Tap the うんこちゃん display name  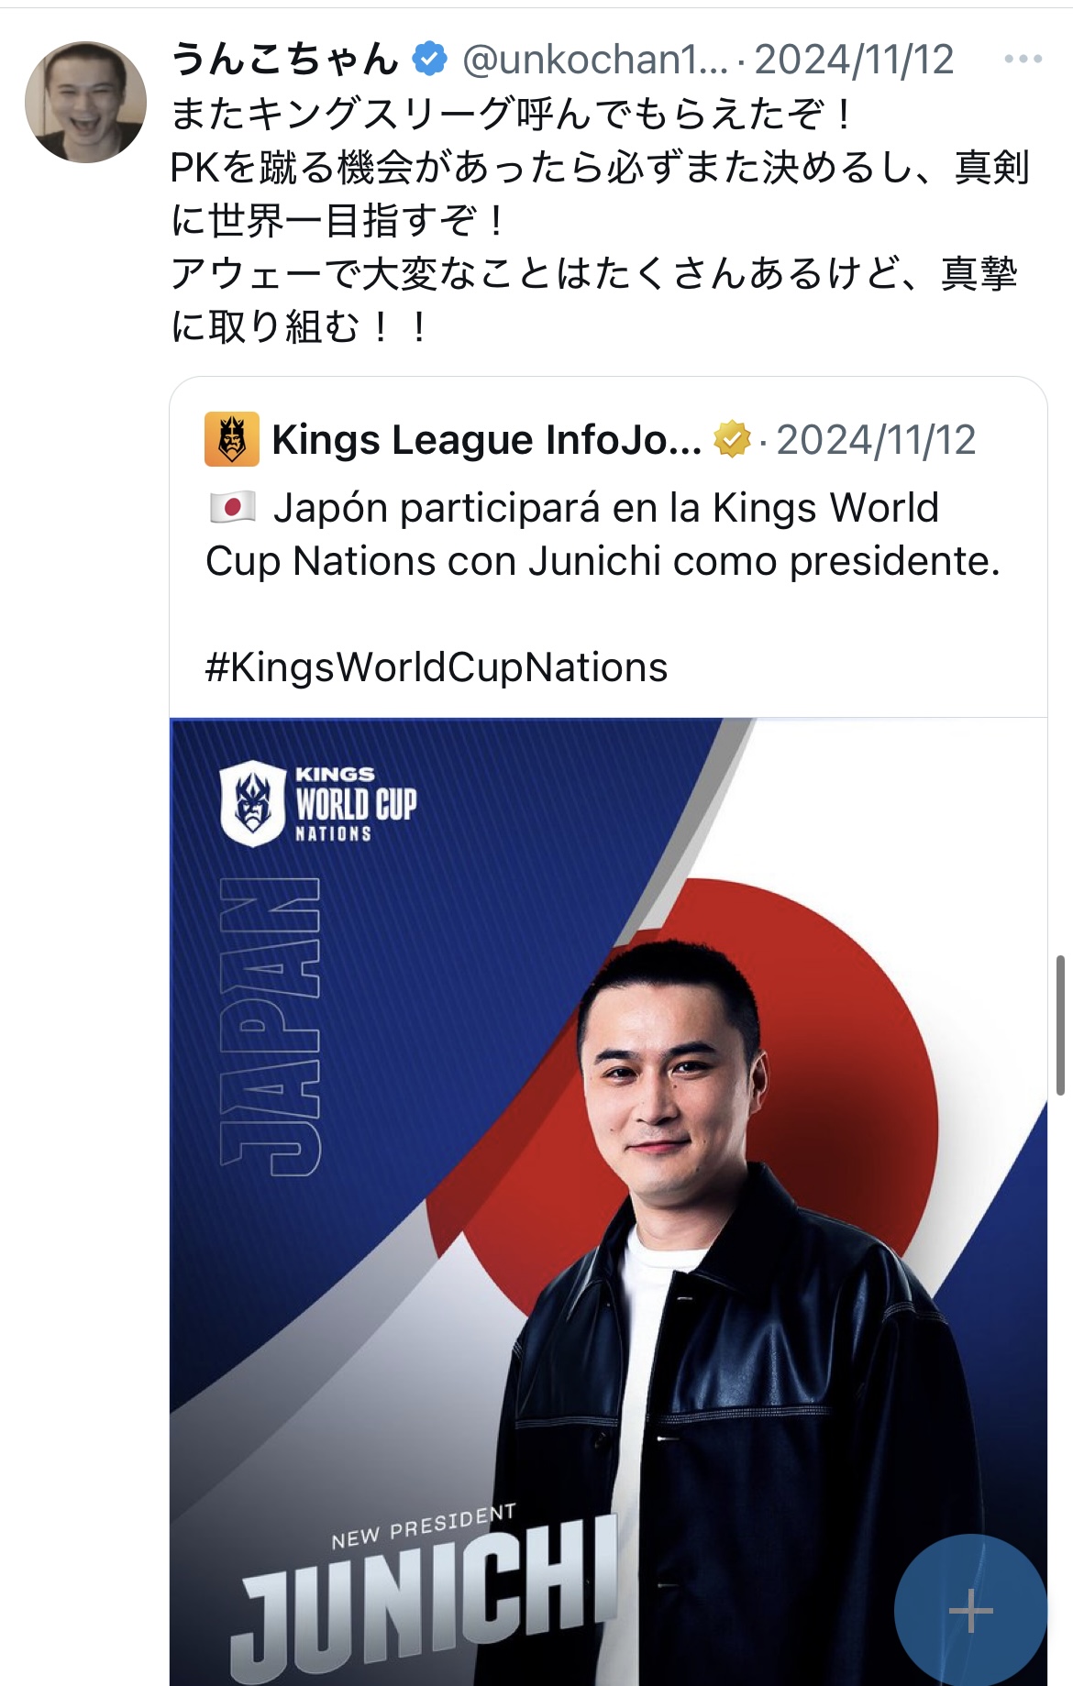pos(285,60)
